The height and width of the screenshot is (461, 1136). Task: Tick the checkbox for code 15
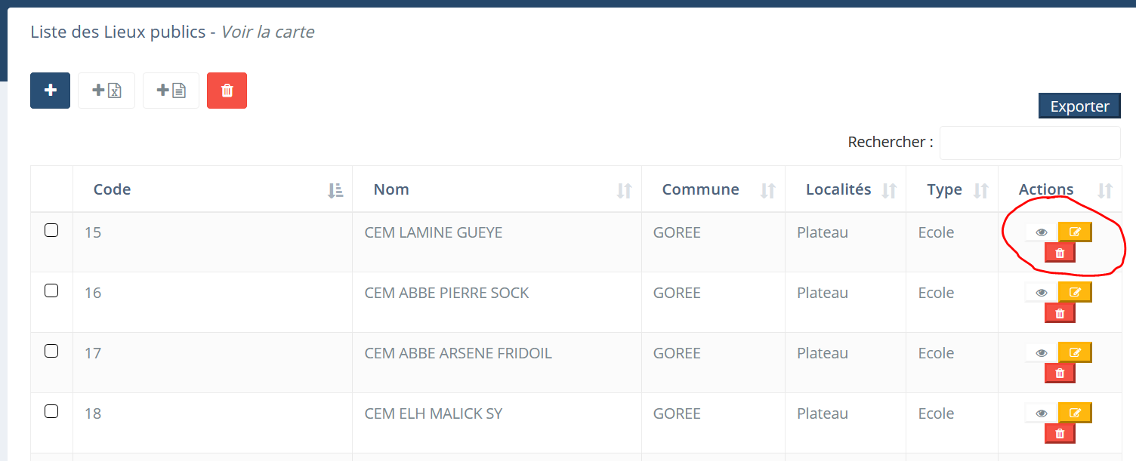[x=51, y=230]
